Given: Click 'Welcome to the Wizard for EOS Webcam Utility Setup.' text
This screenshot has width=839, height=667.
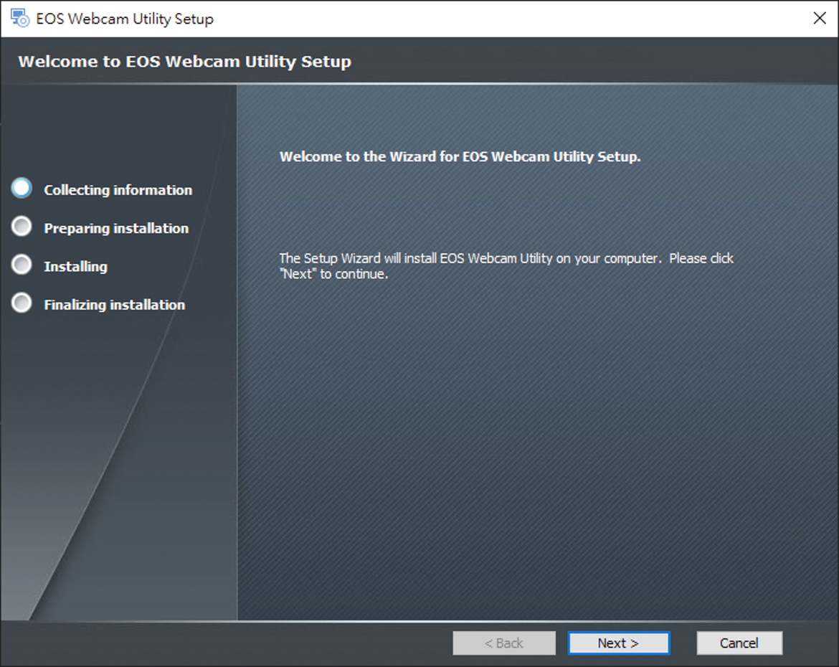Looking at the screenshot, I should (x=460, y=157).
